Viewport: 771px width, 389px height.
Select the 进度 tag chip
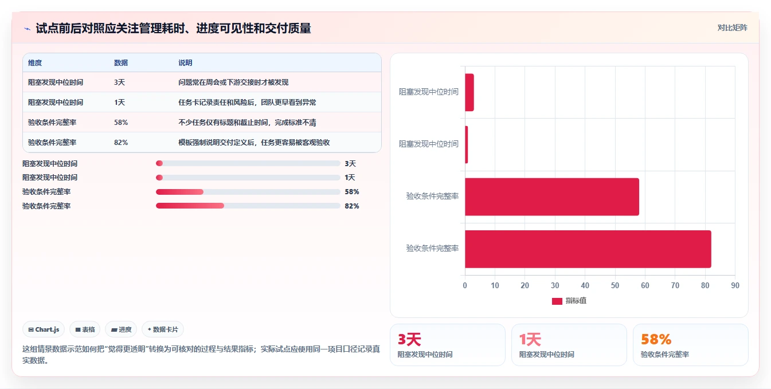(x=121, y=329)
